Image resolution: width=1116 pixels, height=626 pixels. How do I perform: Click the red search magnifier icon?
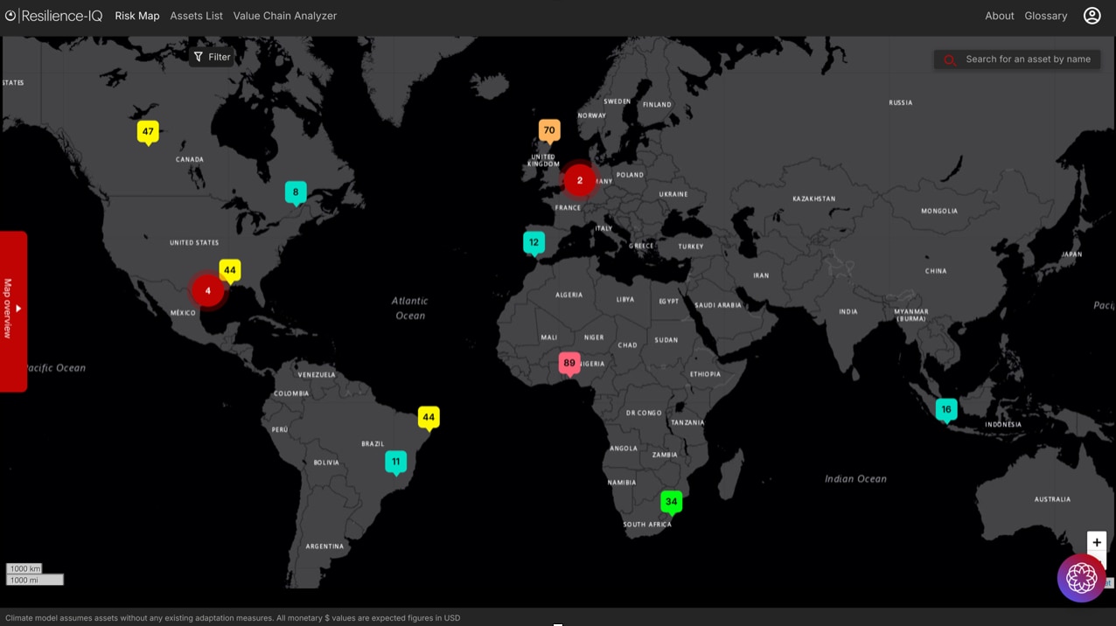tap(949, 60)
